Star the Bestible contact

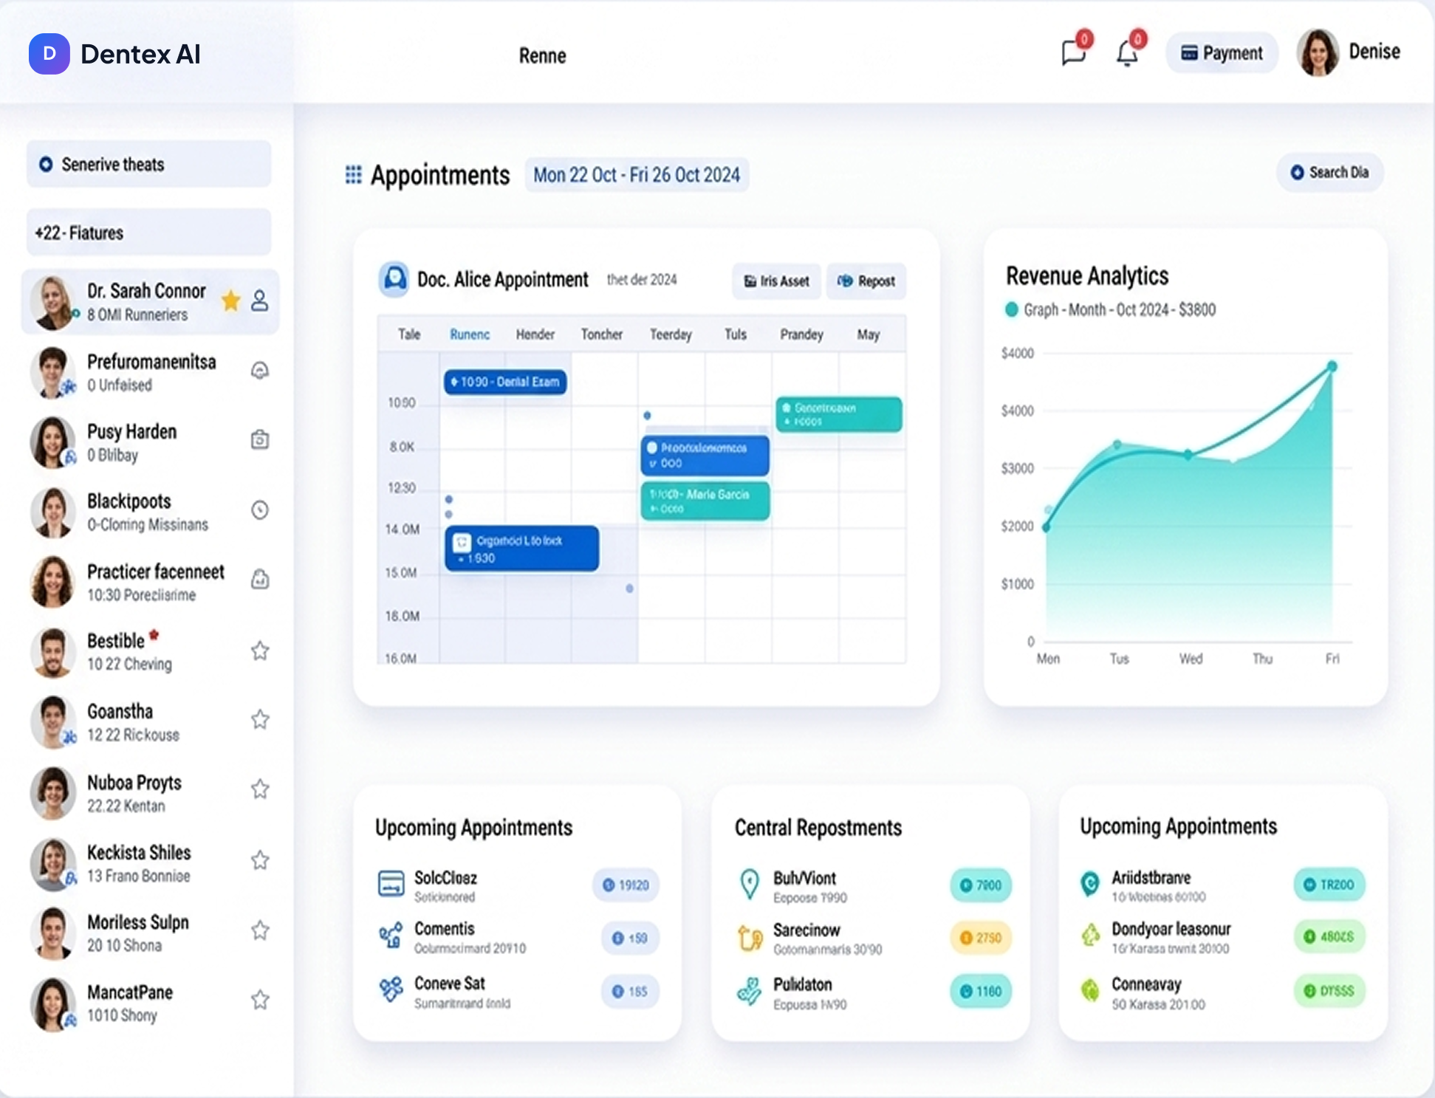point(260,651)
